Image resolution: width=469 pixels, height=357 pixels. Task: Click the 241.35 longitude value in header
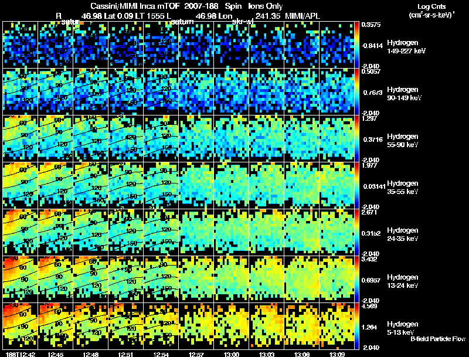269,16
